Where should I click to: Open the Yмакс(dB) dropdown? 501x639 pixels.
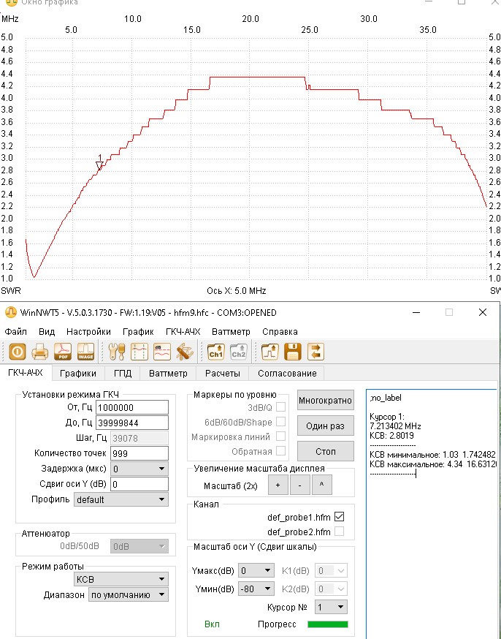[x=256, y=570]
